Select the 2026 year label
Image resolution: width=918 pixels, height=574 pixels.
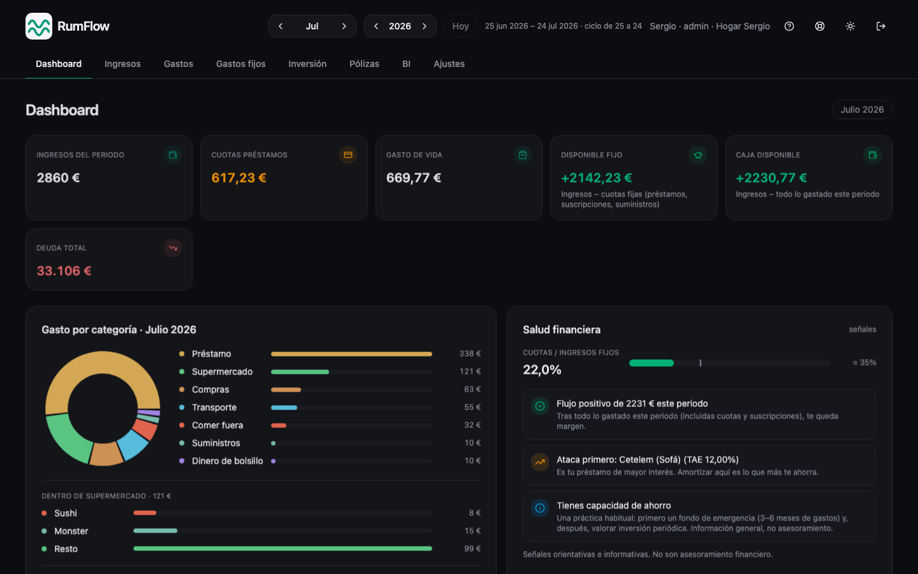click(400, 26)
